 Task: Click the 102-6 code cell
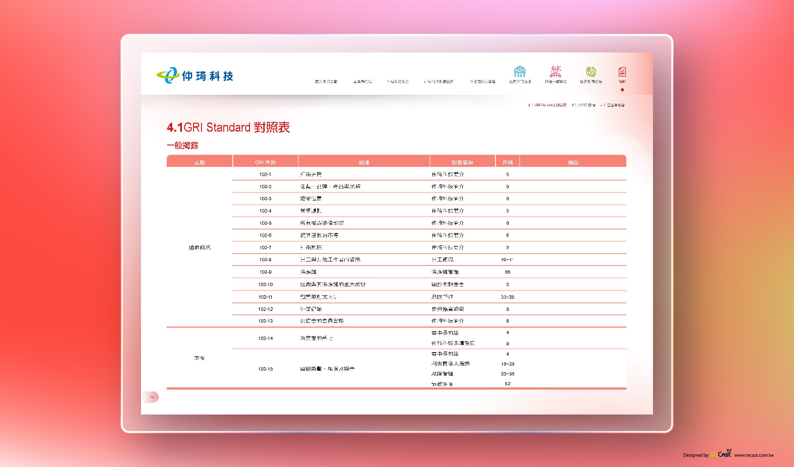tap(265, 235)
